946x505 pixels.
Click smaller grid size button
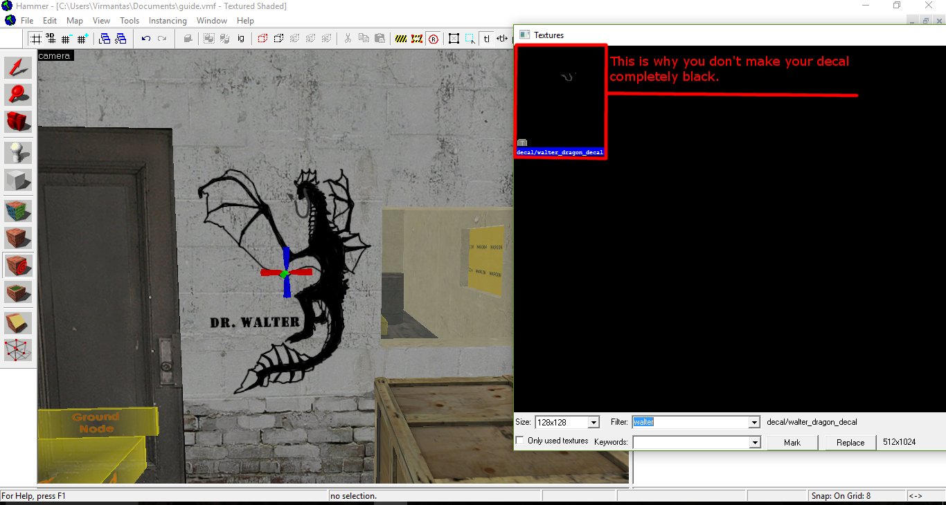pos(66,39)
